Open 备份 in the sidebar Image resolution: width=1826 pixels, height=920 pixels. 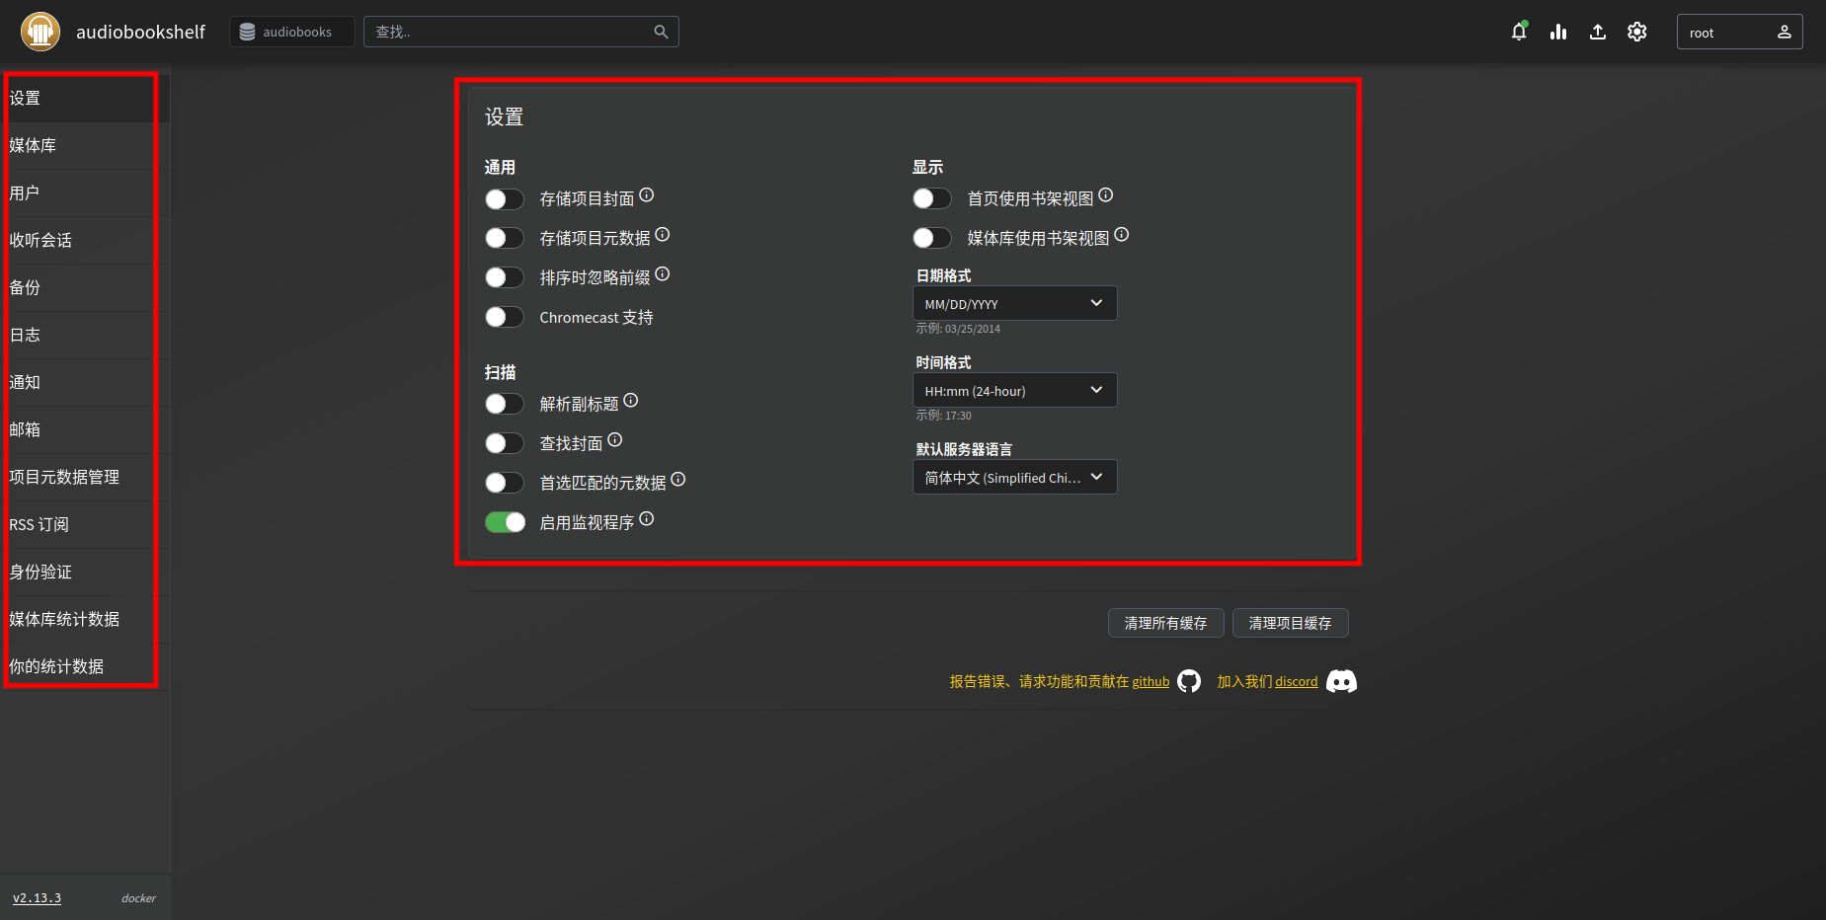pos(85,287)
